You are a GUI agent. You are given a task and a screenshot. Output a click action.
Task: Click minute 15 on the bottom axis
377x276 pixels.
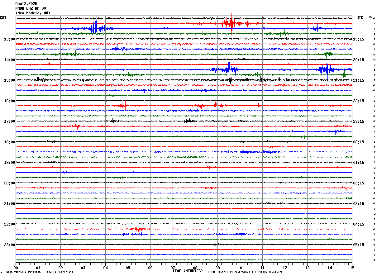[352, 268]
